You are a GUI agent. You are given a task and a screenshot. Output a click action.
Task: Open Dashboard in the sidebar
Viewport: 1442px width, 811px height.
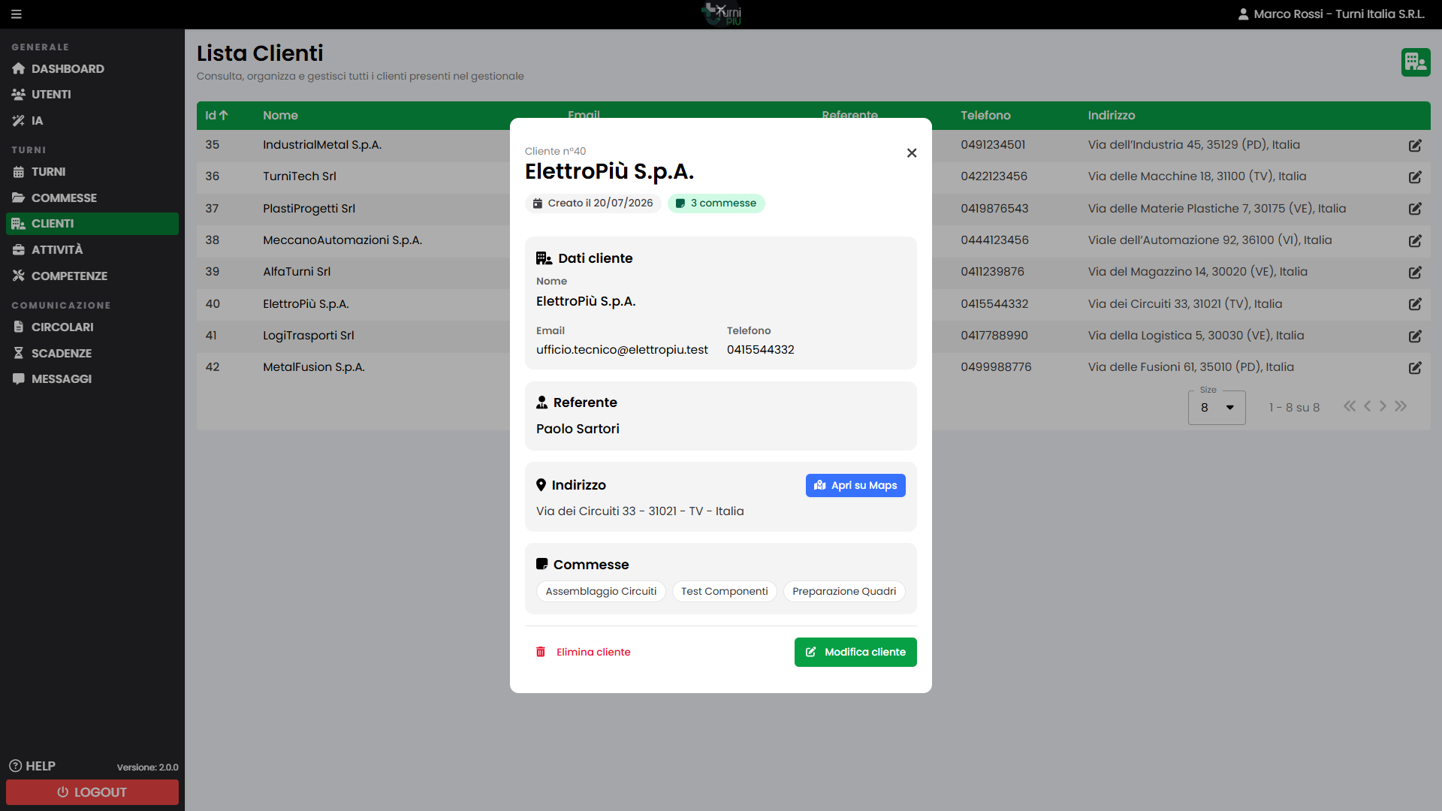point(92,69)
